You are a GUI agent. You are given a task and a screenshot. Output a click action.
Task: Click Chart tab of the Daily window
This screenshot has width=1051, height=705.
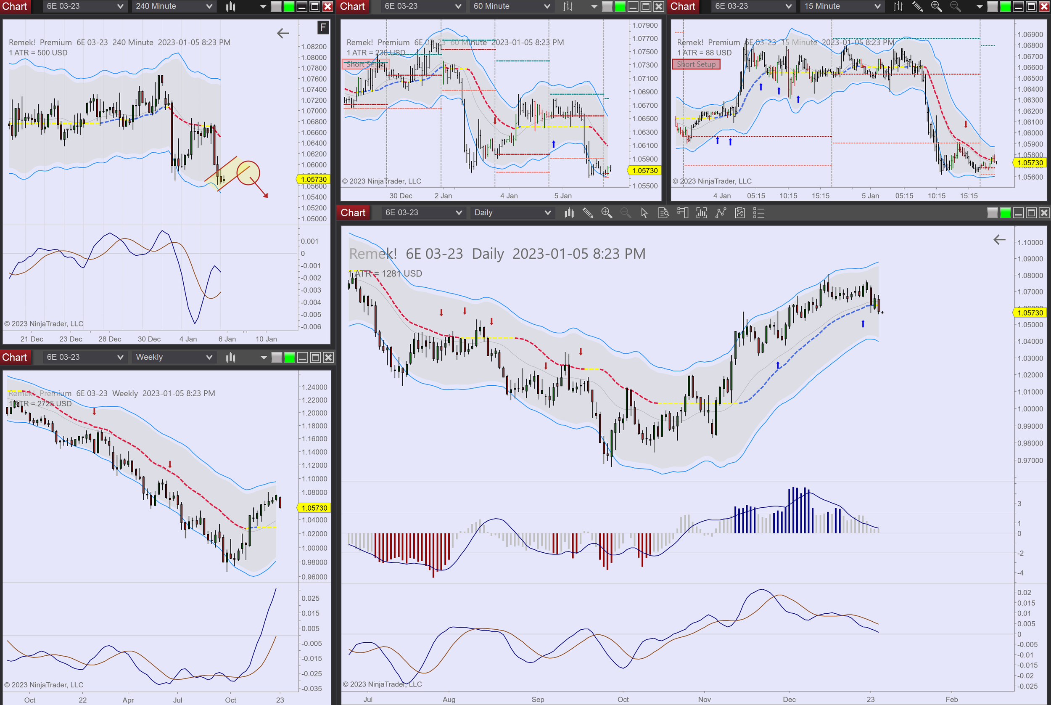coord(353,213)
